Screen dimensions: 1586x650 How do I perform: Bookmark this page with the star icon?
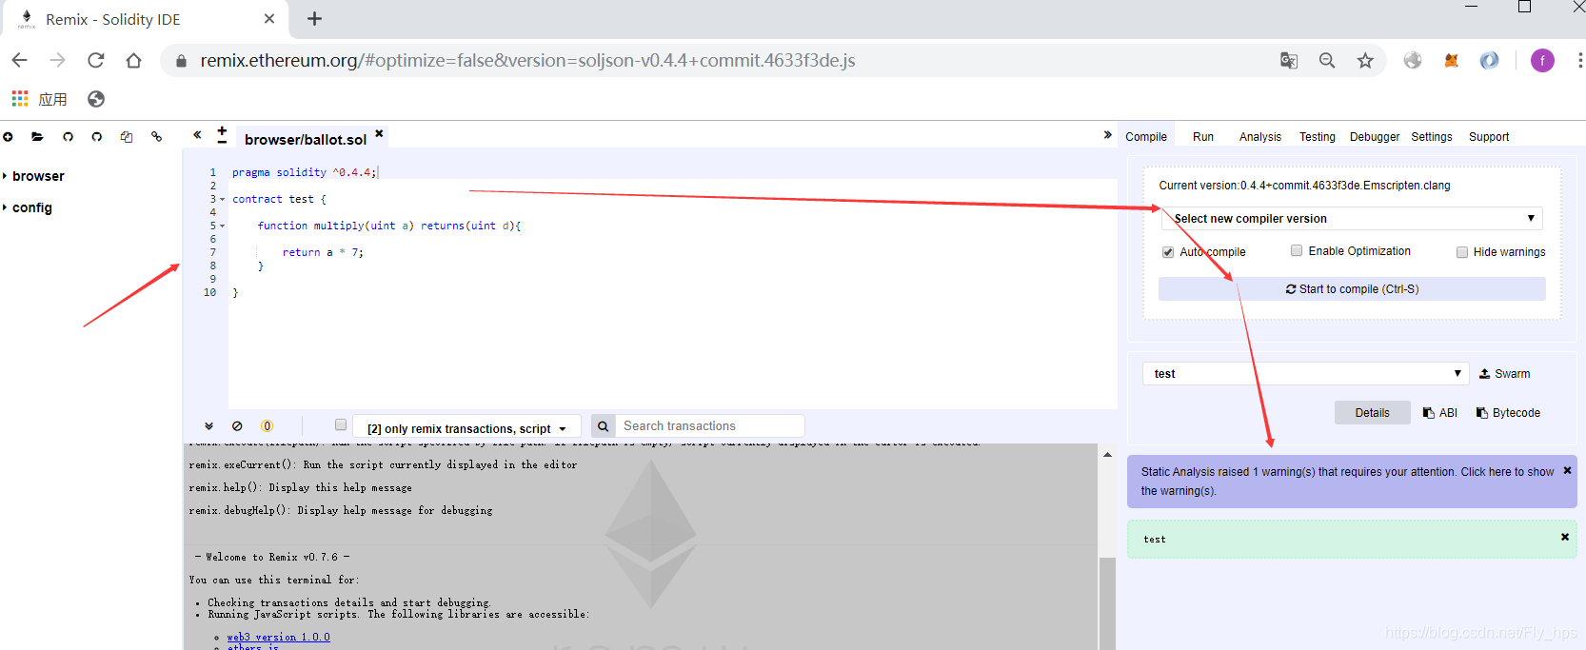click(1365, 60)
